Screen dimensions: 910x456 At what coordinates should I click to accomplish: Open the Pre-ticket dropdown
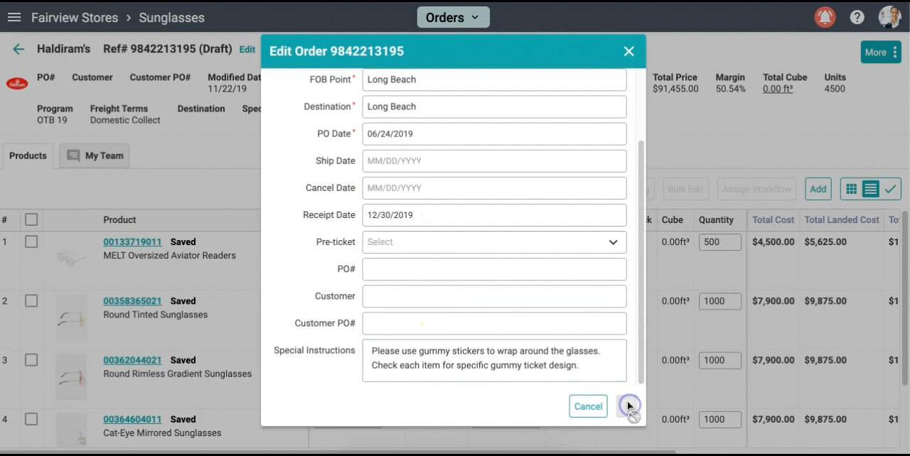coord(494,242)
